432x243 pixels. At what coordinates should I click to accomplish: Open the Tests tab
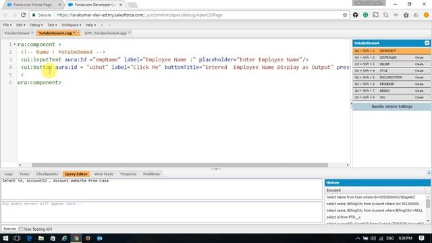click(x=24, y=174)
